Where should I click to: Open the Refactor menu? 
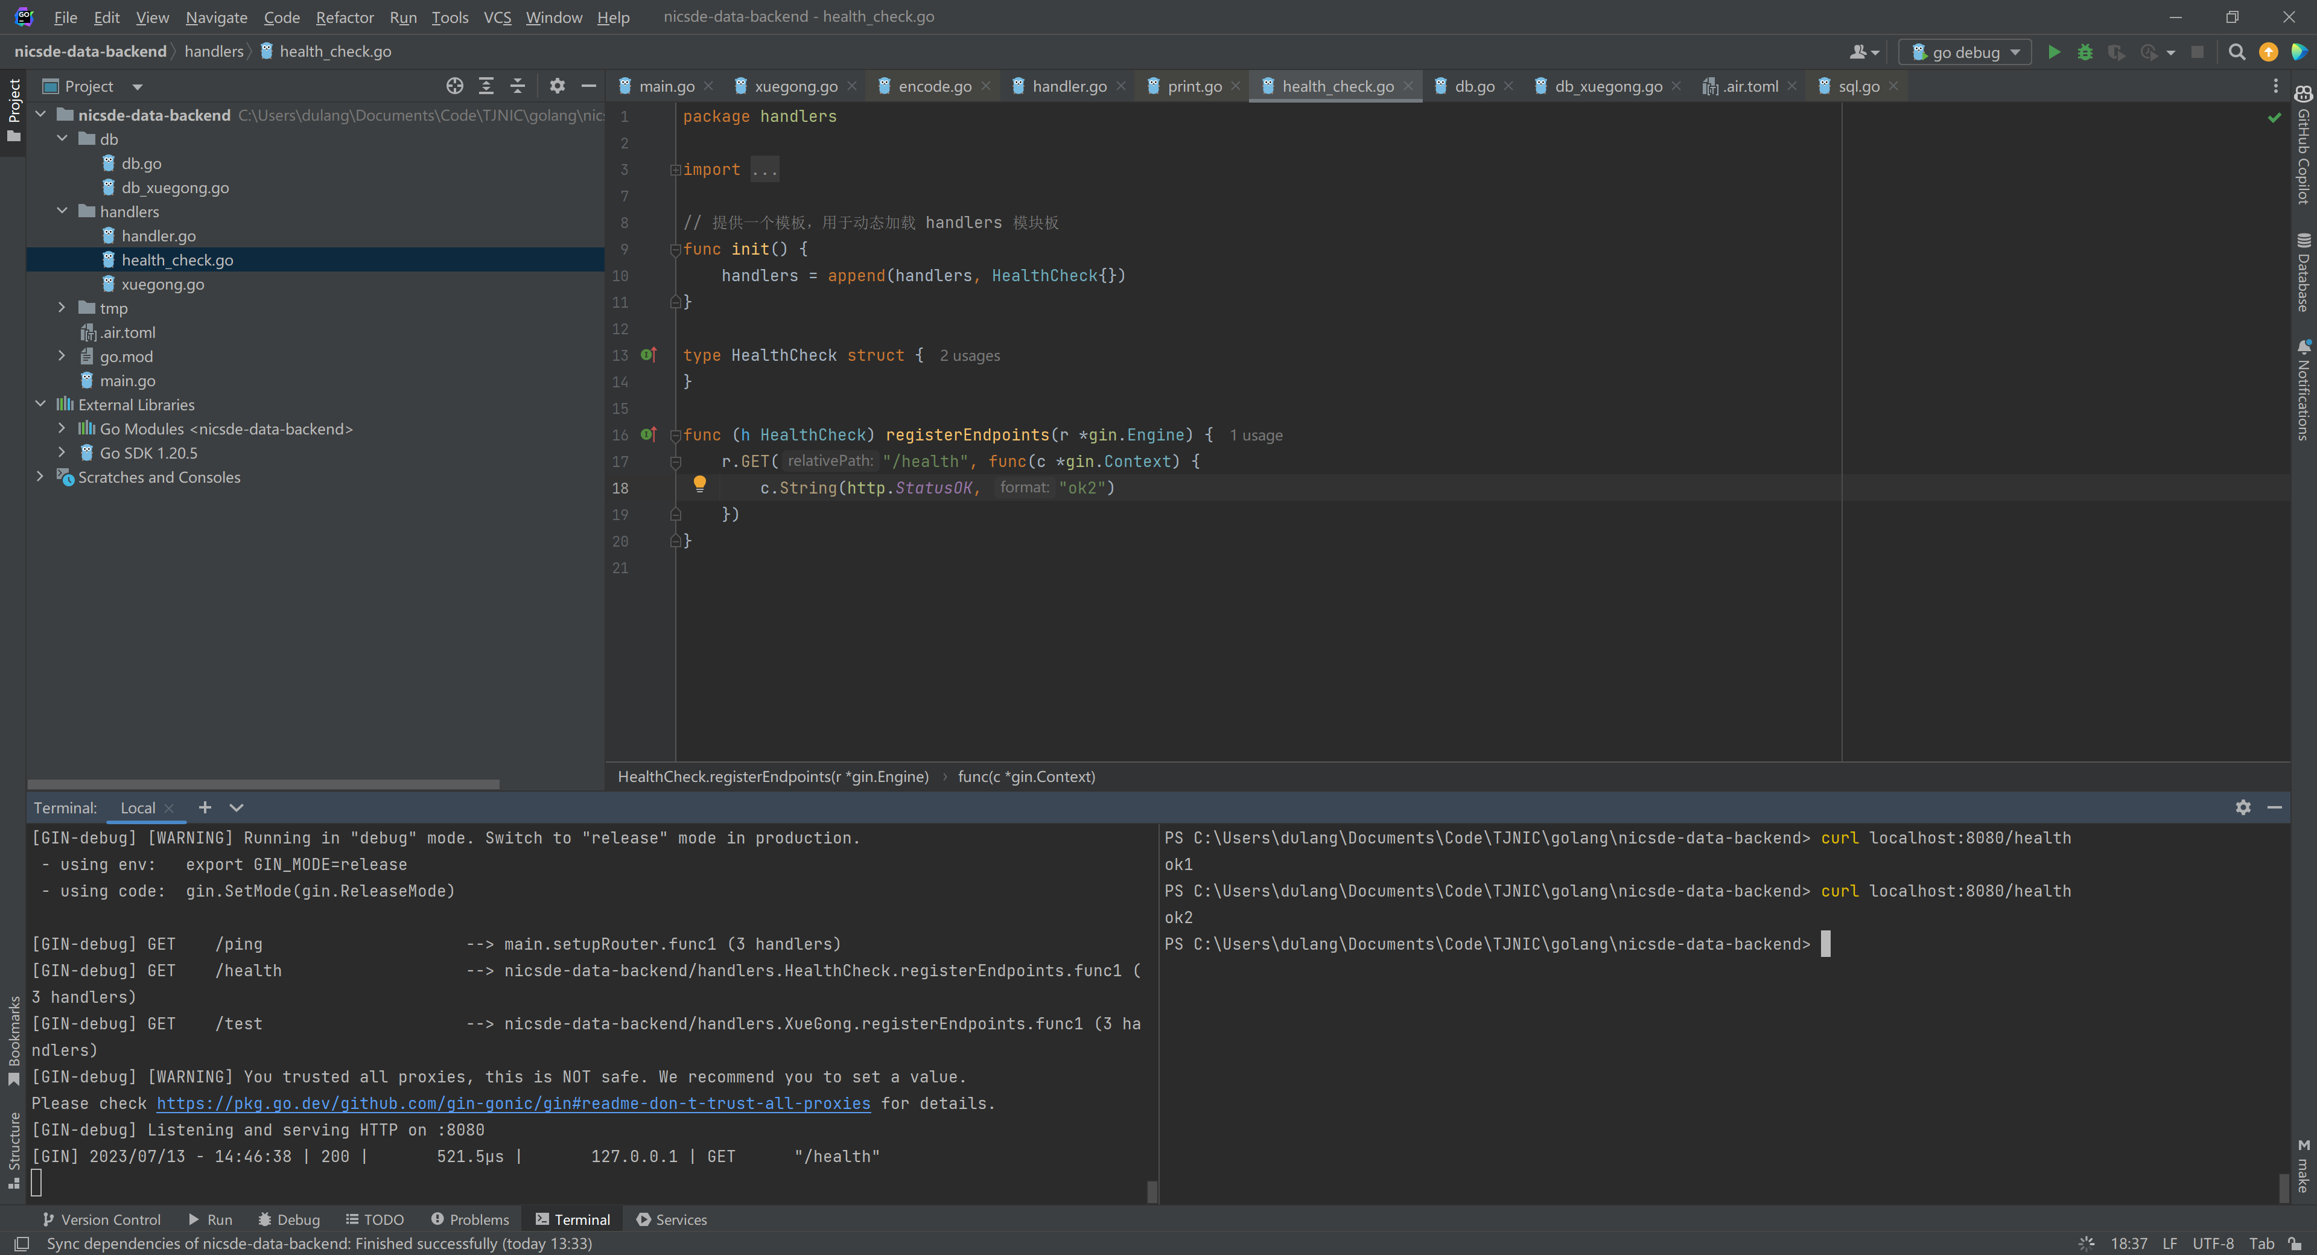(x=343, y=17)
